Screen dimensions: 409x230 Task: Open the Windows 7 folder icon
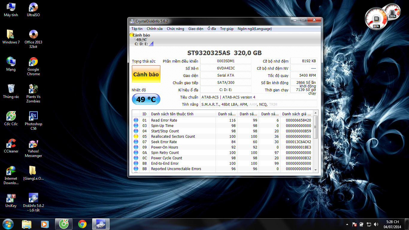(x=11, y=37)
